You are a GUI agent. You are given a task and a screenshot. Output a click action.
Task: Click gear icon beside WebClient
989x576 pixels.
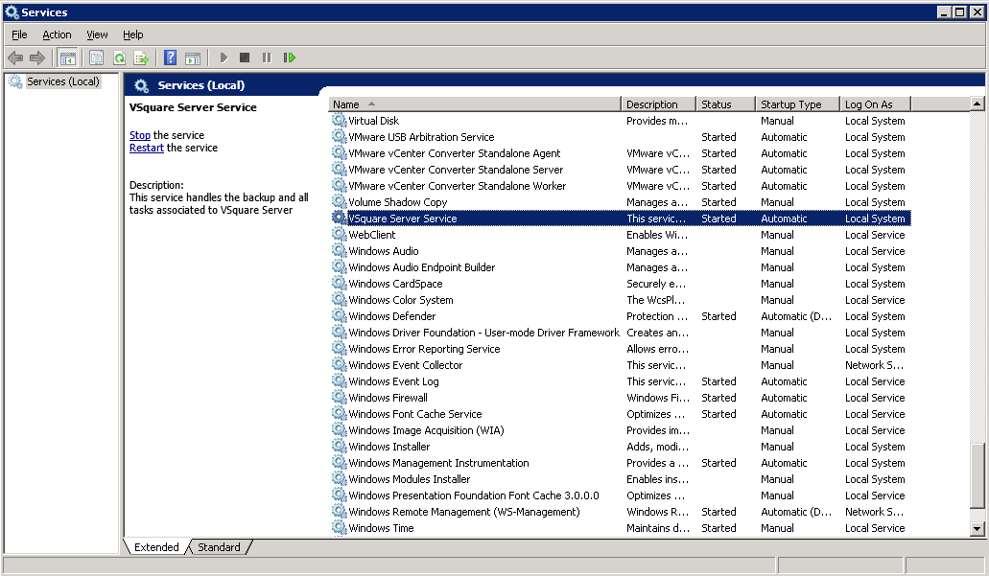pos(339,234)
